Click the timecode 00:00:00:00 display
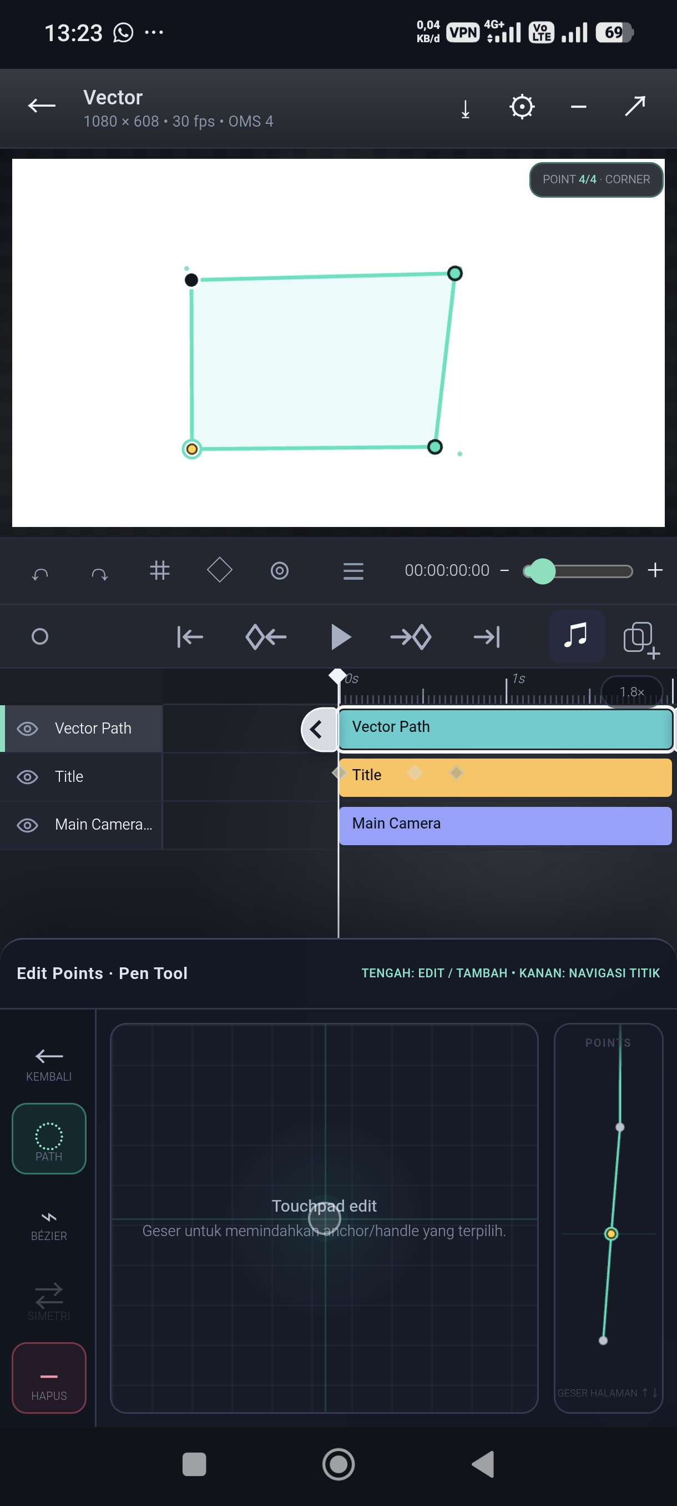The height and width of the screenshot is (1506, 677). pyautogui.click(x=447, y=570)
